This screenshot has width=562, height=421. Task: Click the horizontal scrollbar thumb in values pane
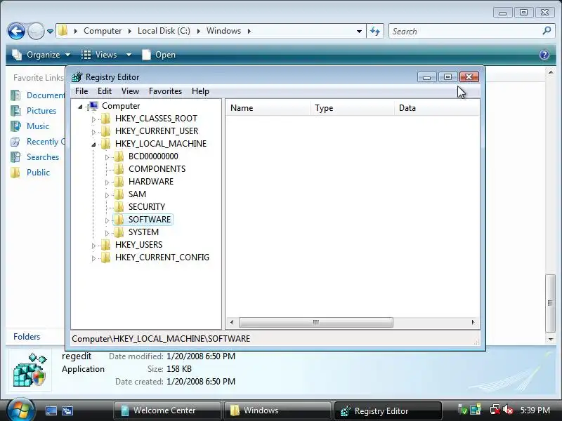click(315, 322)
